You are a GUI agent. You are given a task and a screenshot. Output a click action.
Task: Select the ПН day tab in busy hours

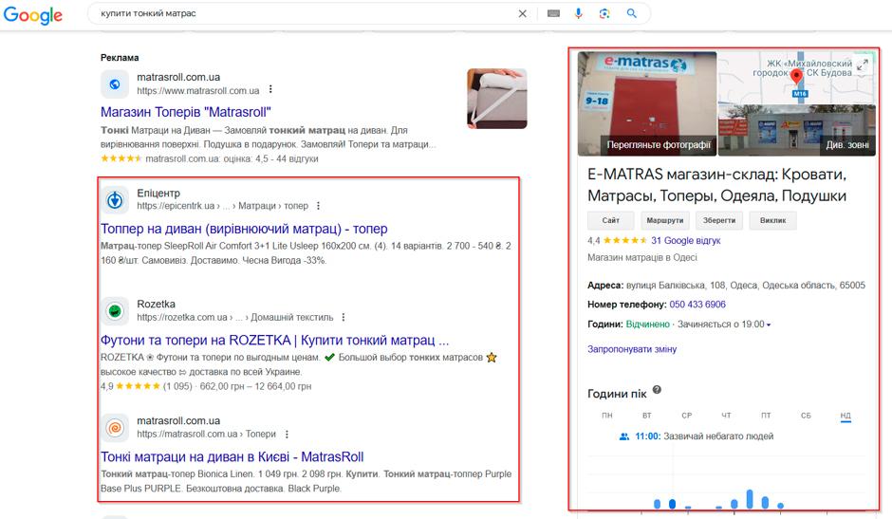pos(607,416)
